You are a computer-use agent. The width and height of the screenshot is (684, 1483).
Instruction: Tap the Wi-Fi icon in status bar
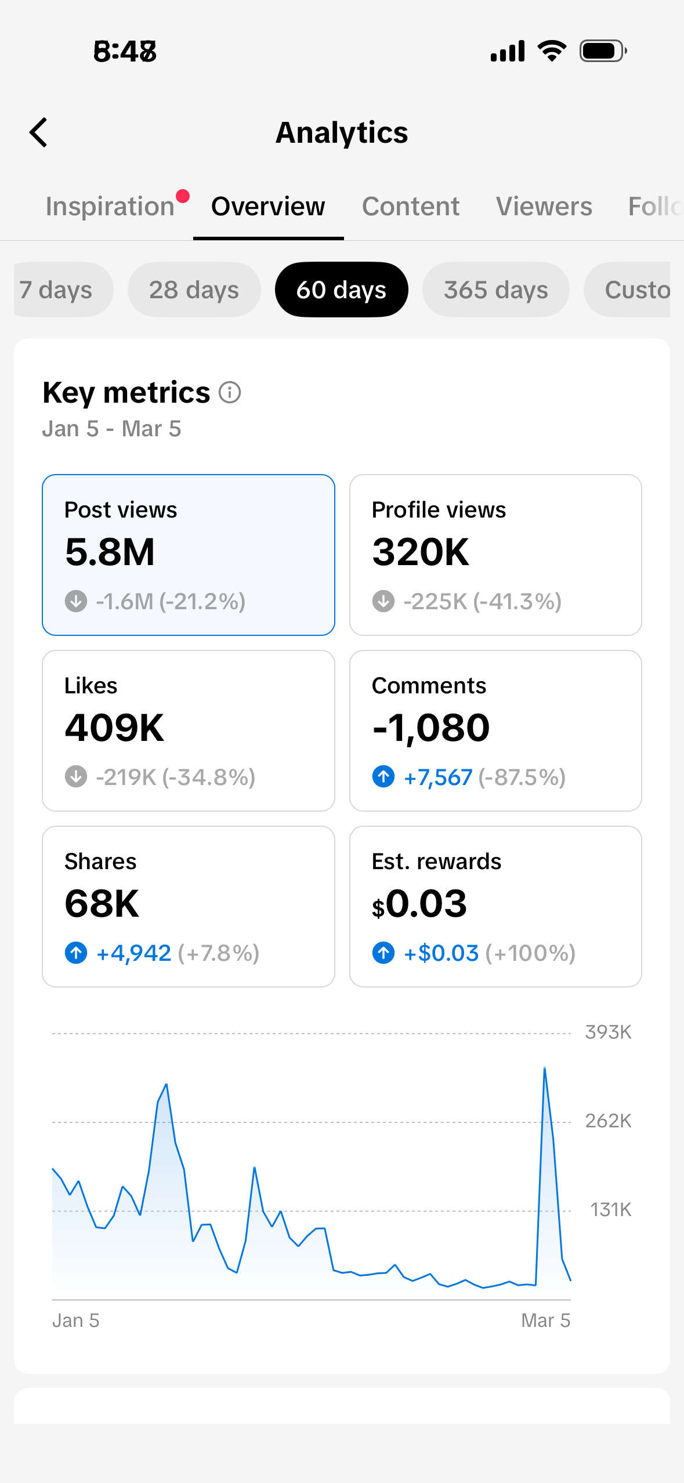click(x=552, y=51)
